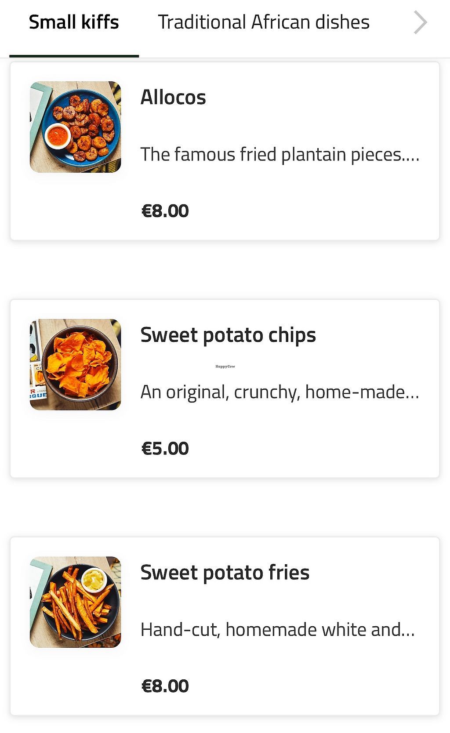Open the Sweet potato chips title
Screen dimensions: 450x733
(228, 335)
